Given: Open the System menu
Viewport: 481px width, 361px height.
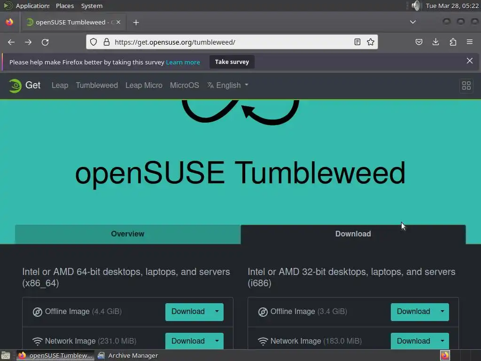Looking at the screenshot, I should (x=92, y=6).
